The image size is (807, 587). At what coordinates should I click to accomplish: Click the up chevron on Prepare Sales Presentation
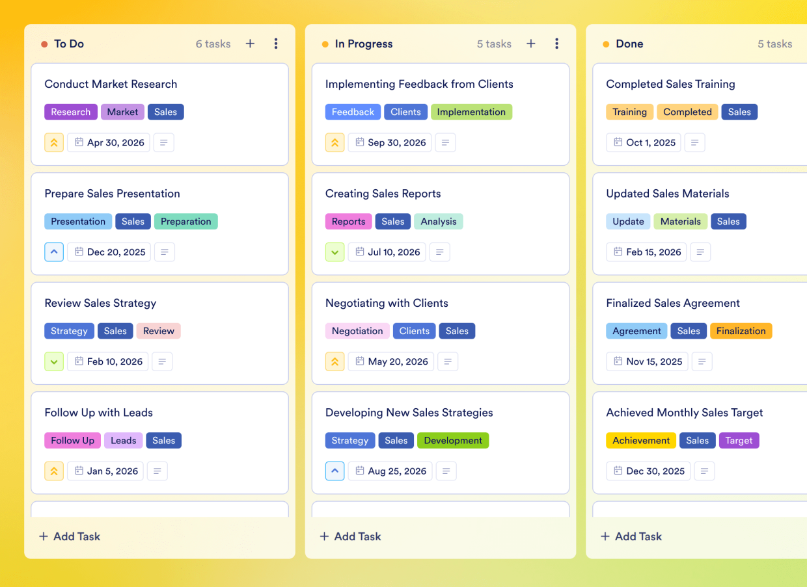[x=54, y=252]
